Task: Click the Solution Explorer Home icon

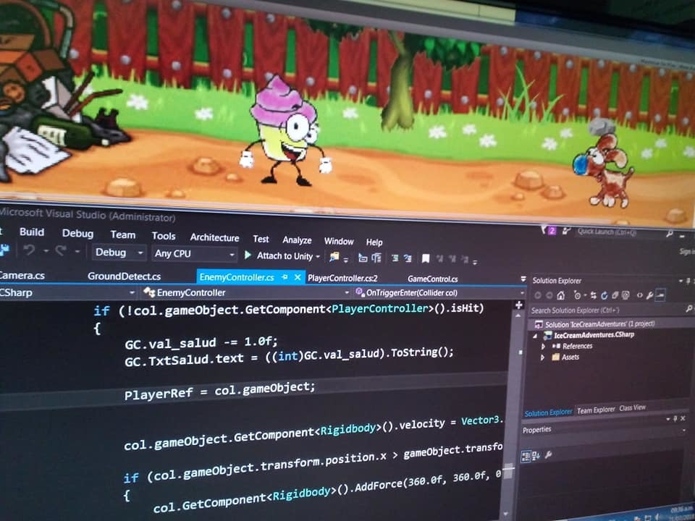Action: click(x=560, y=295)
